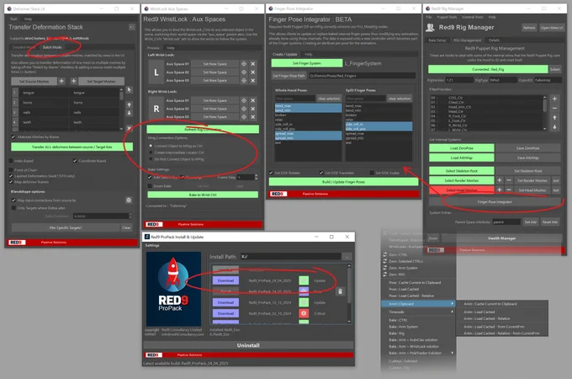Click target icon for Right Aux Space 01
The height and width of the screenshot is (379, 572).
click(244, 100)
